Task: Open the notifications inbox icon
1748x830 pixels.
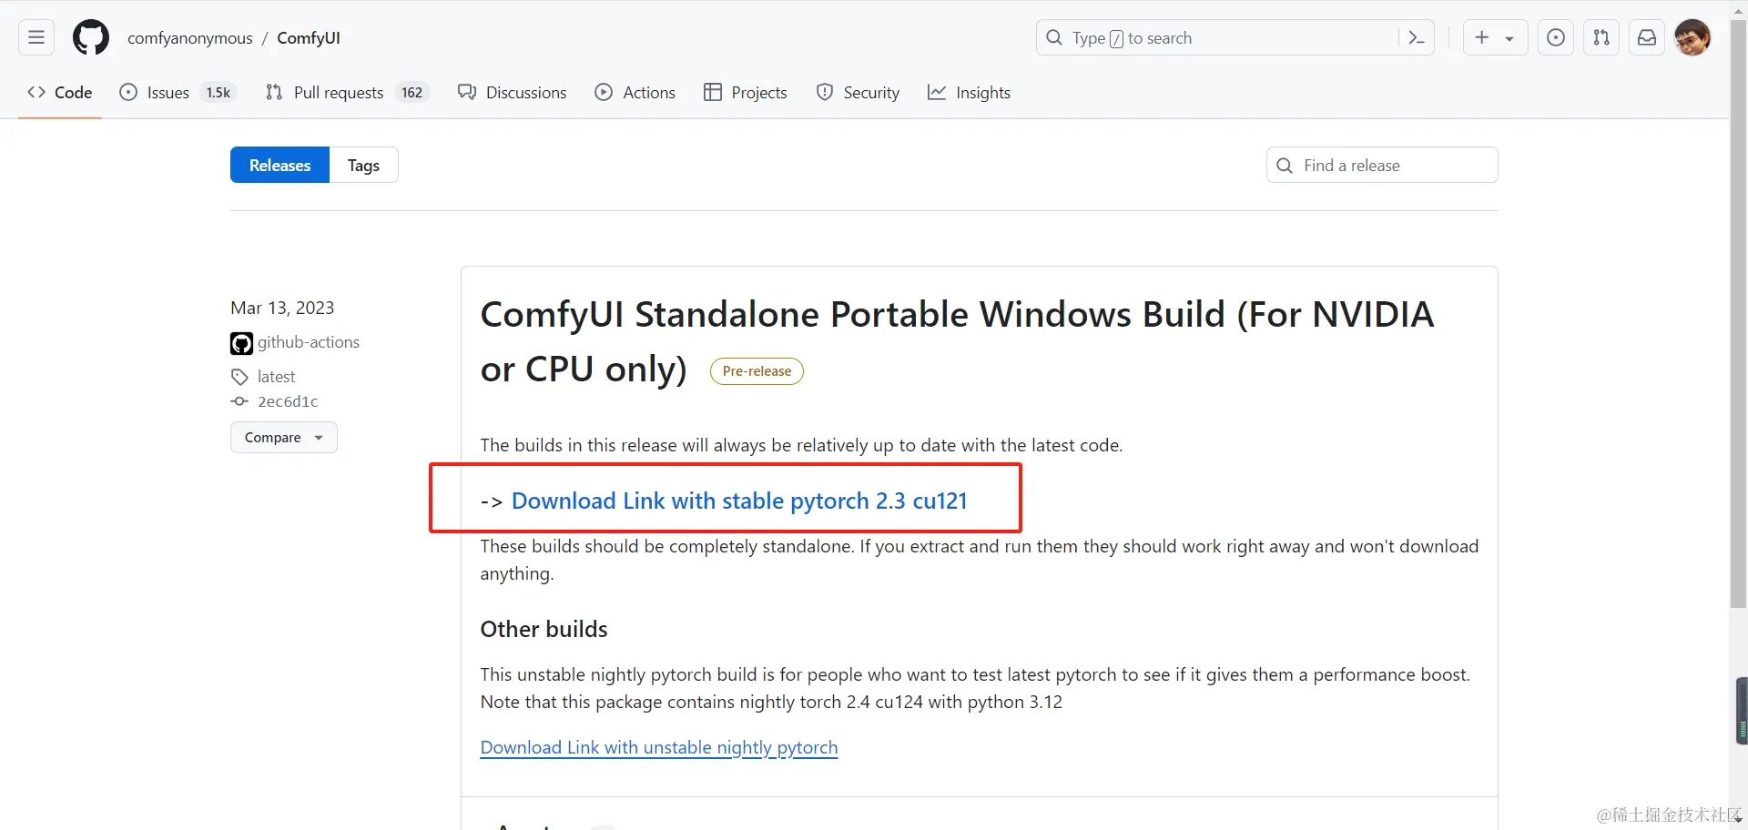Action: [x=1647, y=37]
